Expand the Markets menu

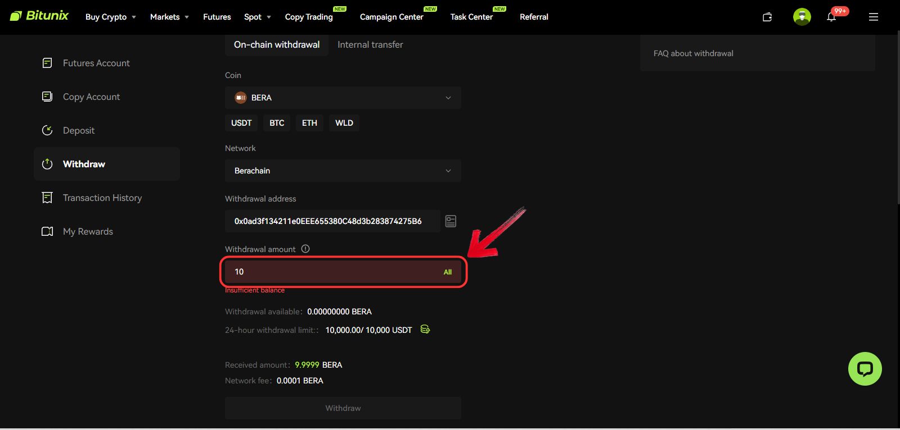pyautogui.click(x=169, y=17)
